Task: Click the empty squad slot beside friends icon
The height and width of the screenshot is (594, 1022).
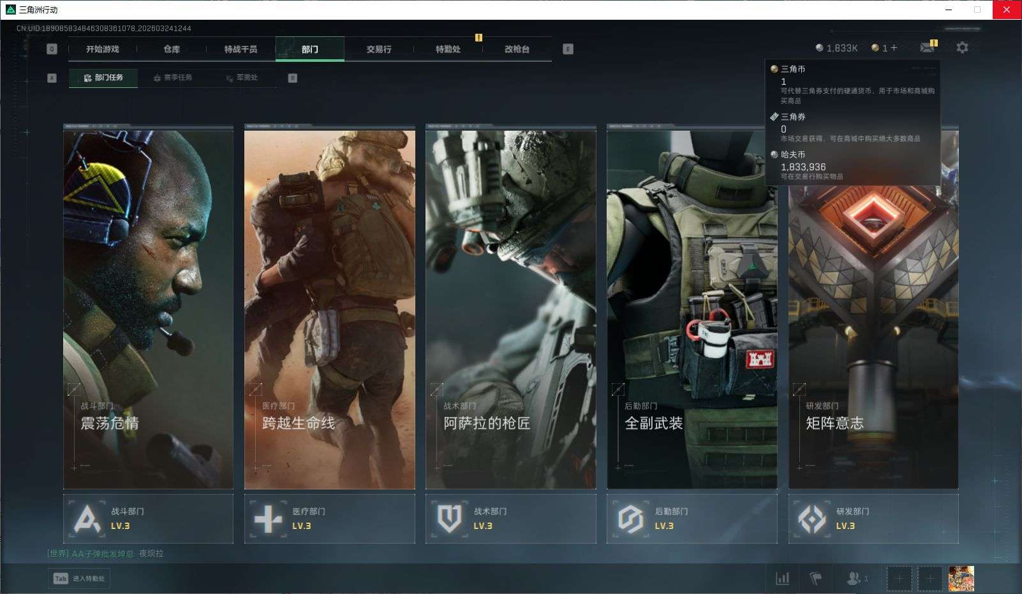Action: pos(899,579)
